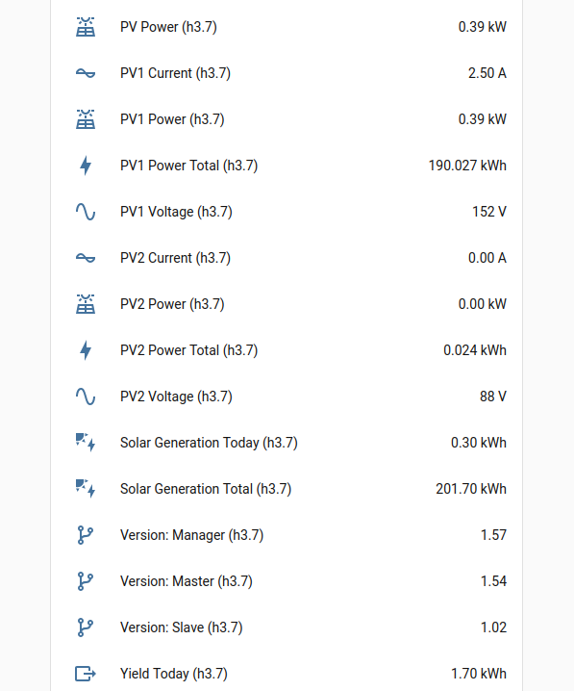Click the 152 V voltage reading
This screenshot has width=574, height=691.
pos(489,212)
